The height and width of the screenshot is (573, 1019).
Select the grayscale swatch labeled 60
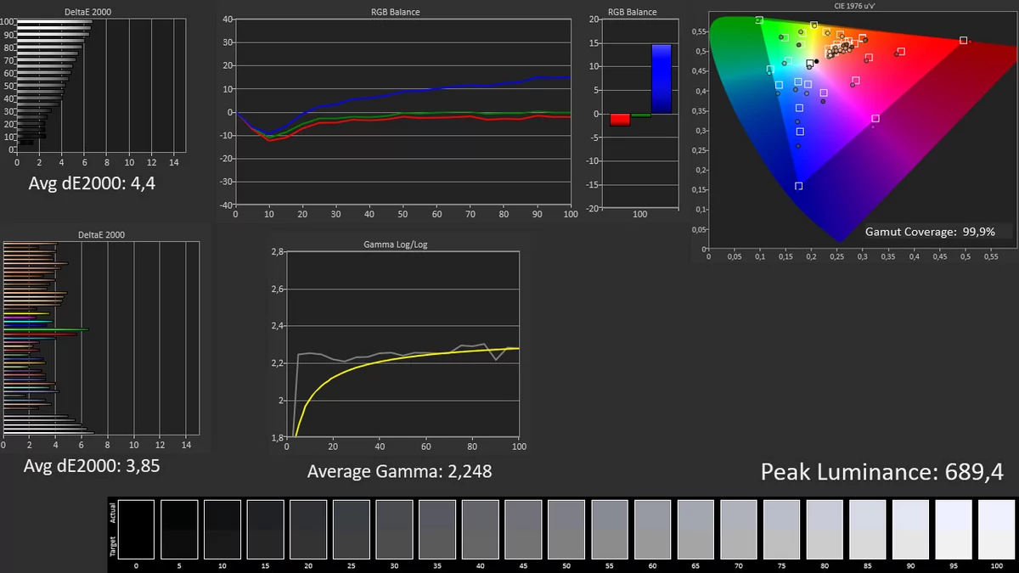pyautogui.click(x=652, y=529)
